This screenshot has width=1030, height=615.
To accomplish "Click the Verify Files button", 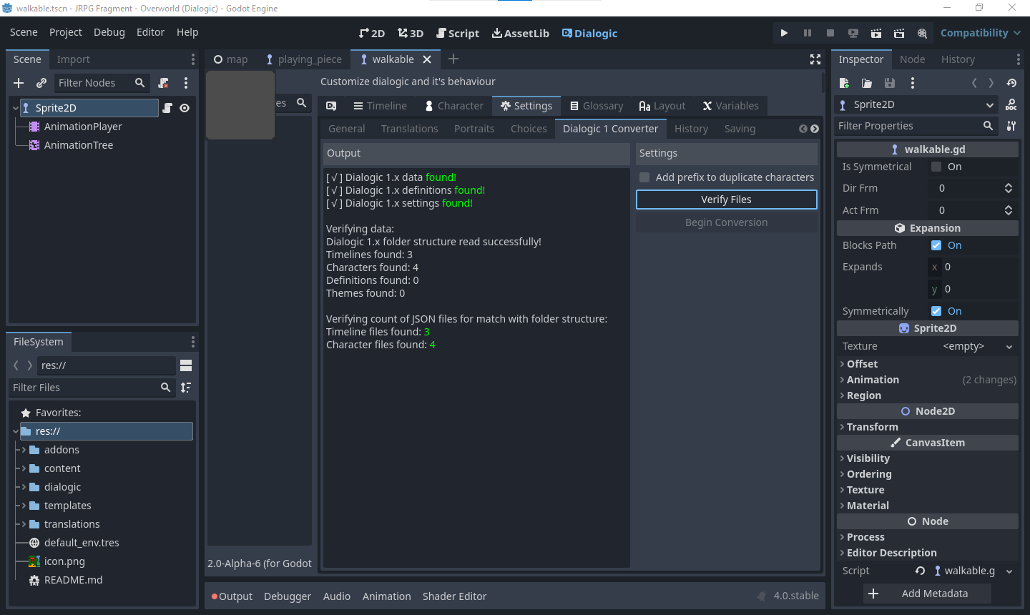I will pyautogui.click(x=726, y=200).
